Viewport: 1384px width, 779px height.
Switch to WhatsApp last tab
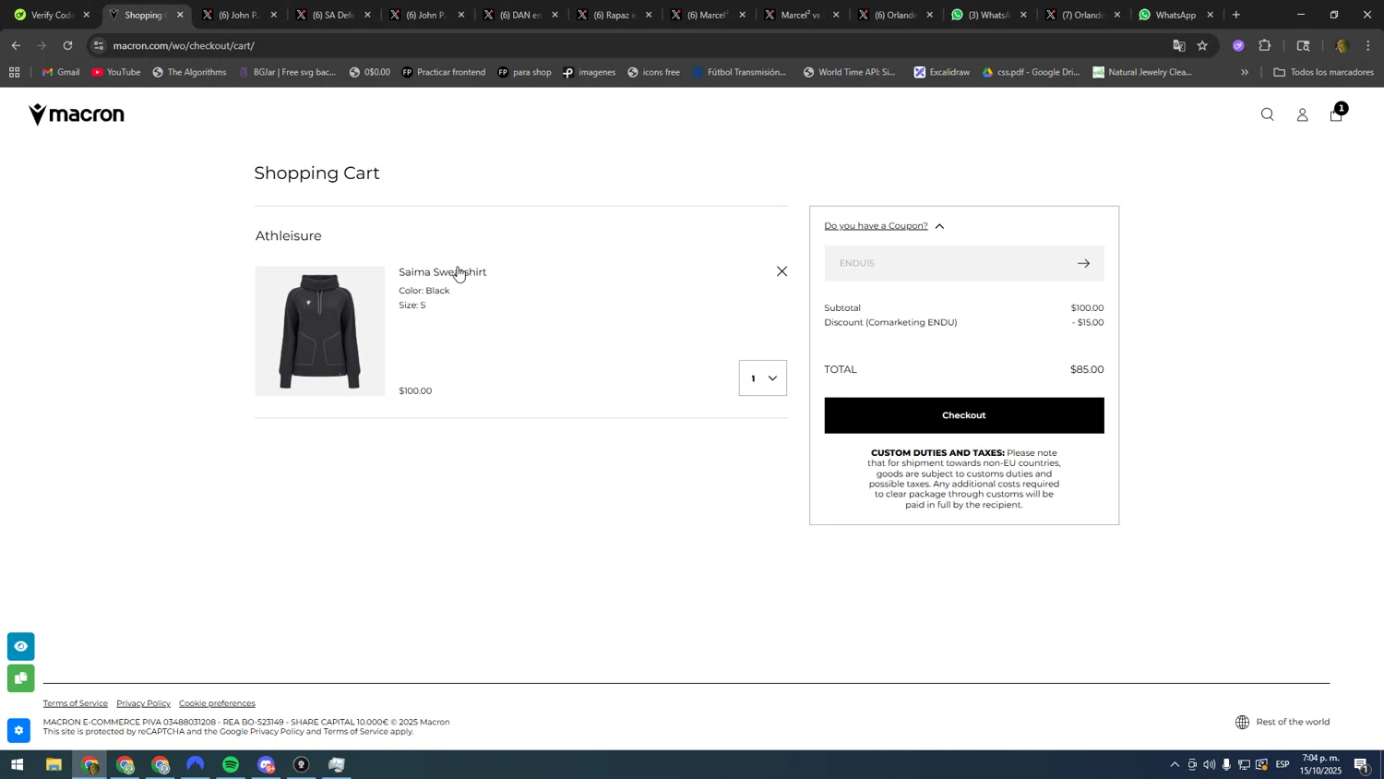point(1177,15)
